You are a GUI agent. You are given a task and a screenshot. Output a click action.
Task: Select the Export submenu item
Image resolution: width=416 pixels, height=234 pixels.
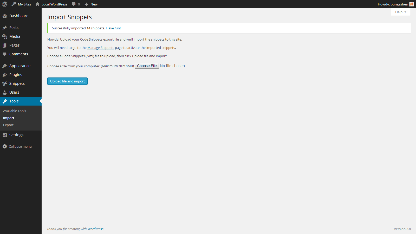[8, 125]
